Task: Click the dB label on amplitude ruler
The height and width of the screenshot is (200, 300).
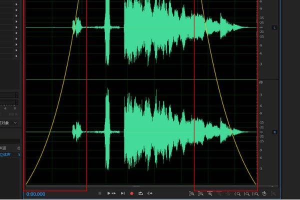Action: coord(260,81)
